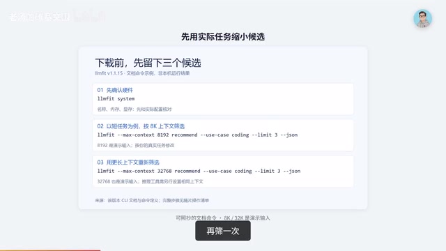Select the 01 先确认硬件 card heading
Screen dimensions: 446x251
(115, 90)
